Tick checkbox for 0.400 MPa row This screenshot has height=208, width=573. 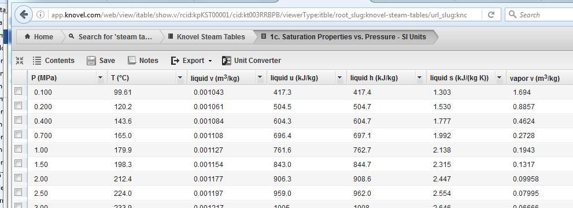point(19,120)
